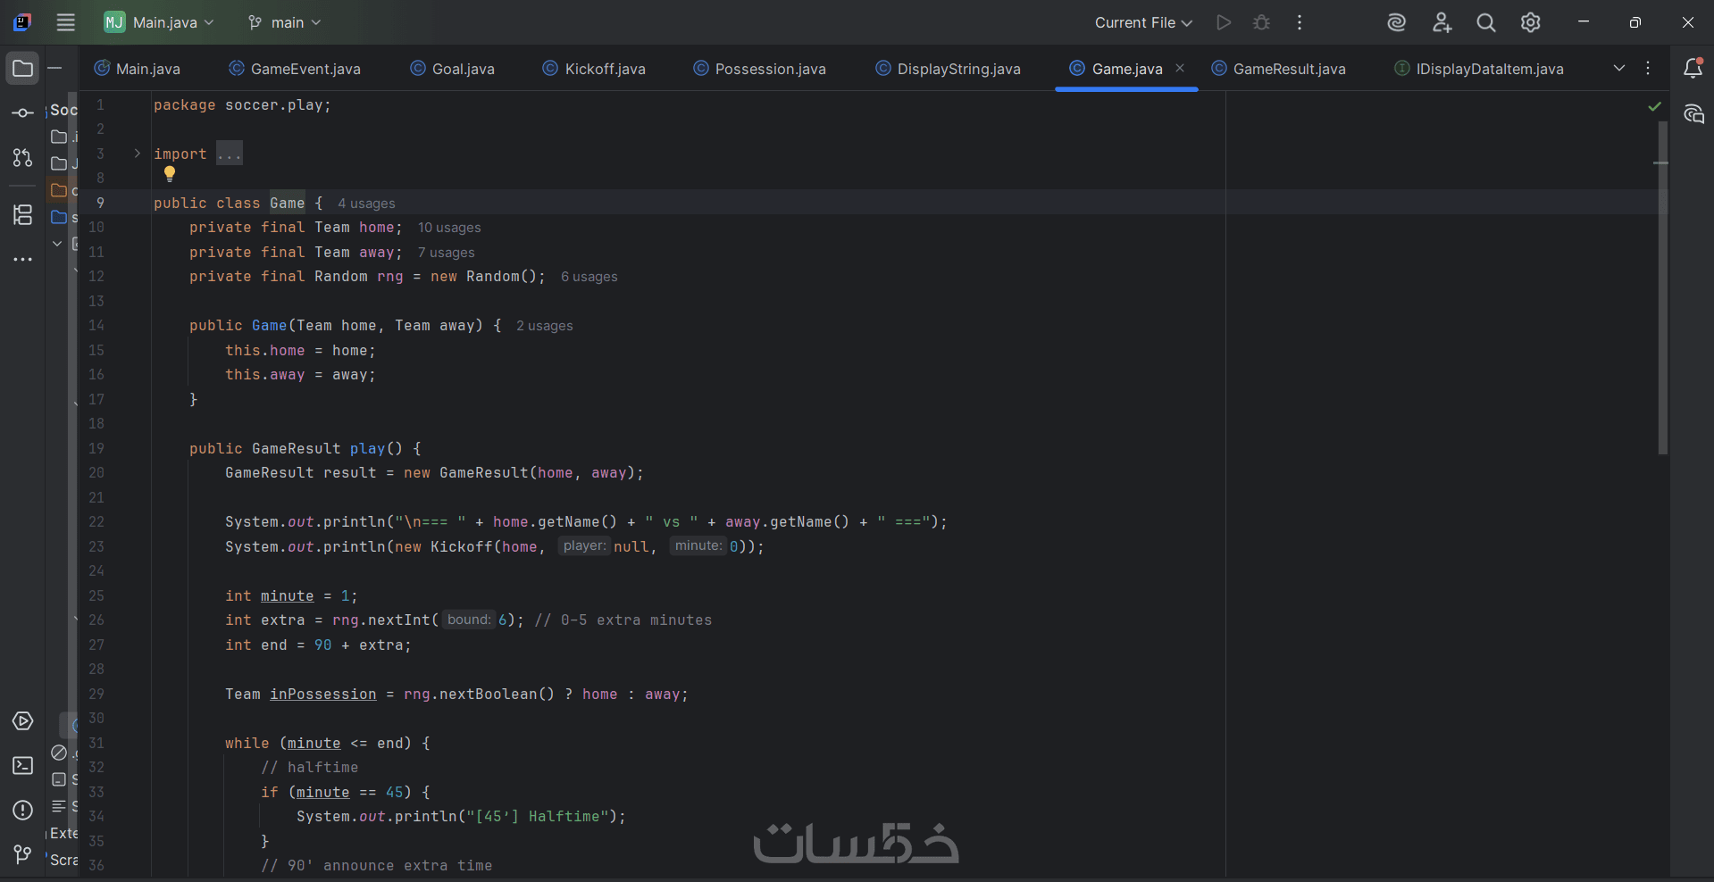1714x882 pixels.
Task: Open the Pull Requests tool window
Action: pyautogui.click(x=23, y=158)
